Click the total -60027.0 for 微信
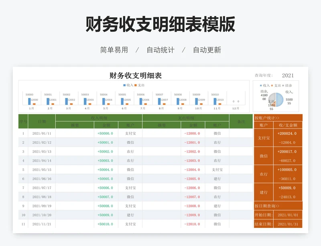This screenshot has height=246, width=321. tap(287, 161)
